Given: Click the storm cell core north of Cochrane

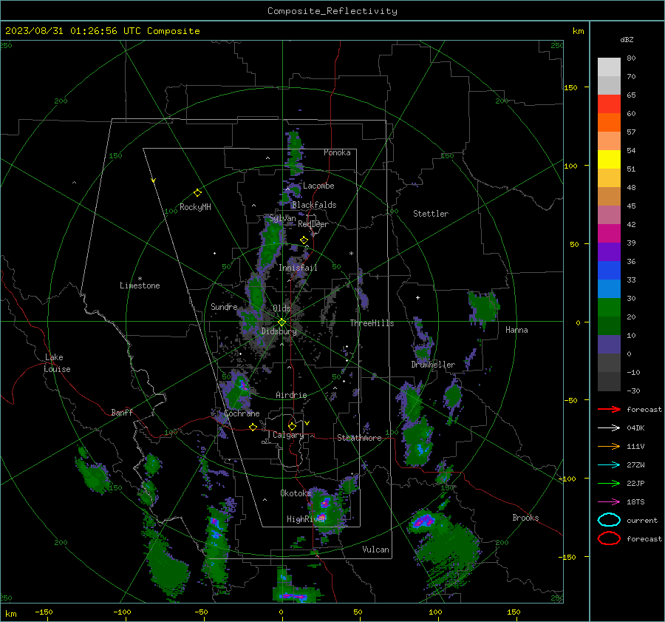Looking at the screenshot, I should click(x=243, y=385).
